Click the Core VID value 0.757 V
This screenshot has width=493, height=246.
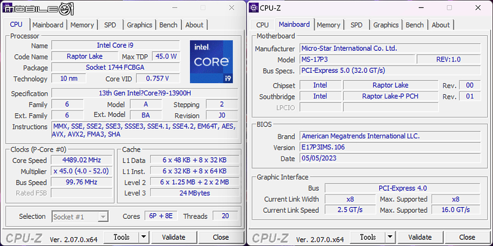158,78
